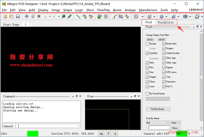Open the File menu

[4, 10]
